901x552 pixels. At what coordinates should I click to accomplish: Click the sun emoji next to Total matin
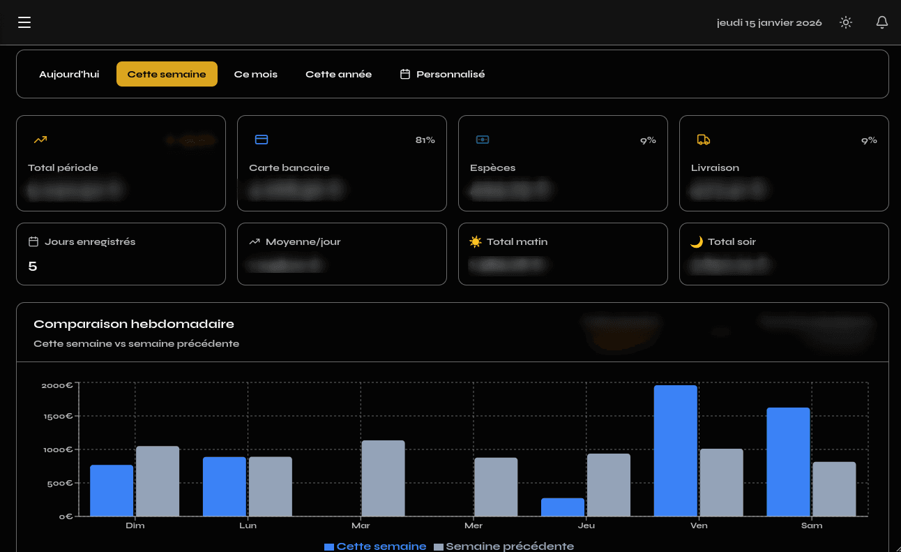(476, 242)
